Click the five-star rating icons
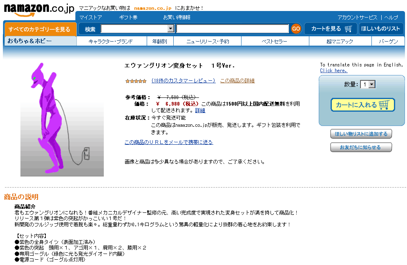 [x=136, y=81]
